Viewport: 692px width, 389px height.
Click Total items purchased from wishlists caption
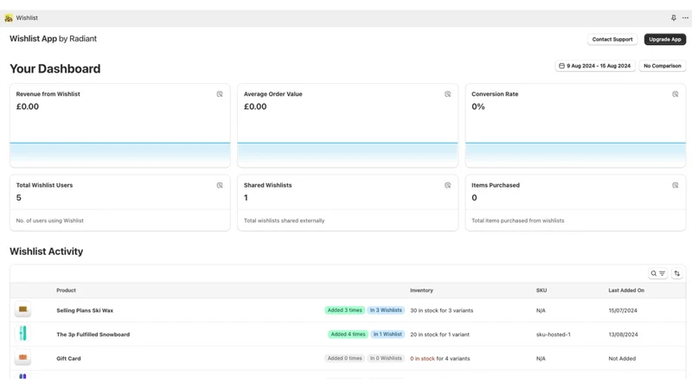[517, 220]
